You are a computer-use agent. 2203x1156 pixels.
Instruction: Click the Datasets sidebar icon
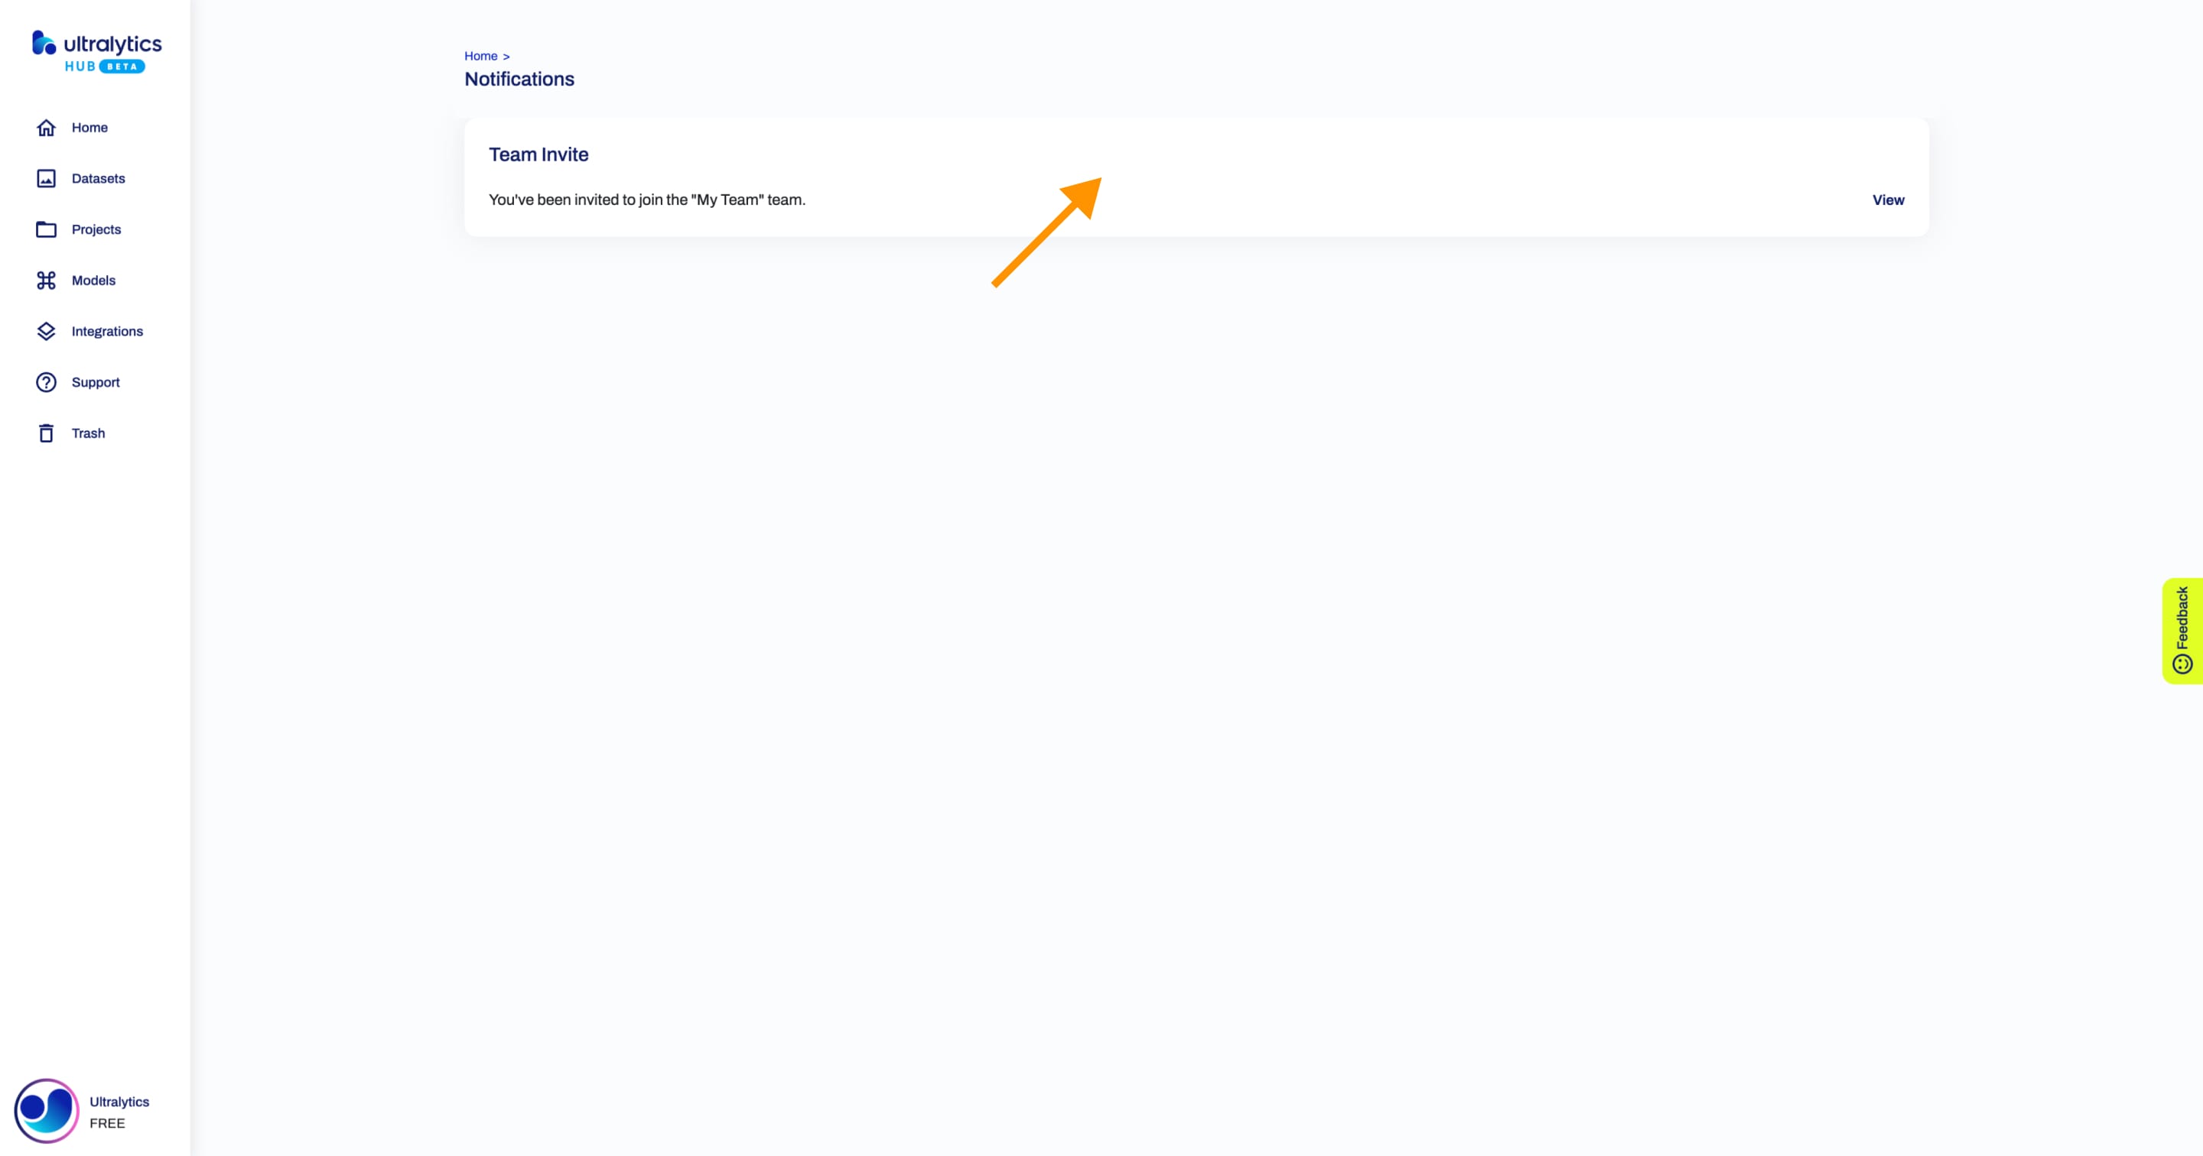[x=47, y=177]
